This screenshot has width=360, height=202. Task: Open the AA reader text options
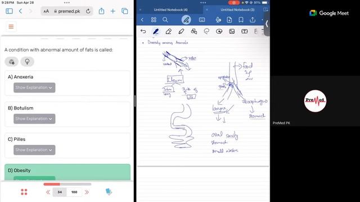[x=46, y=11]
